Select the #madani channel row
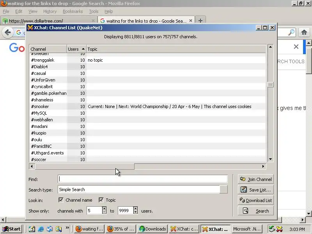This screenshot has width=312, height=234. click(147, 126)
